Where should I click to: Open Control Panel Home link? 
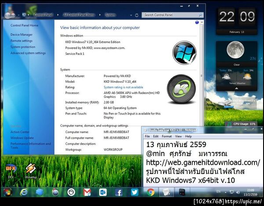pos(24,25)
